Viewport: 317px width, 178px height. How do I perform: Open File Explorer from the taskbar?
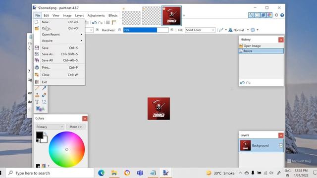(x=114, y=173)
